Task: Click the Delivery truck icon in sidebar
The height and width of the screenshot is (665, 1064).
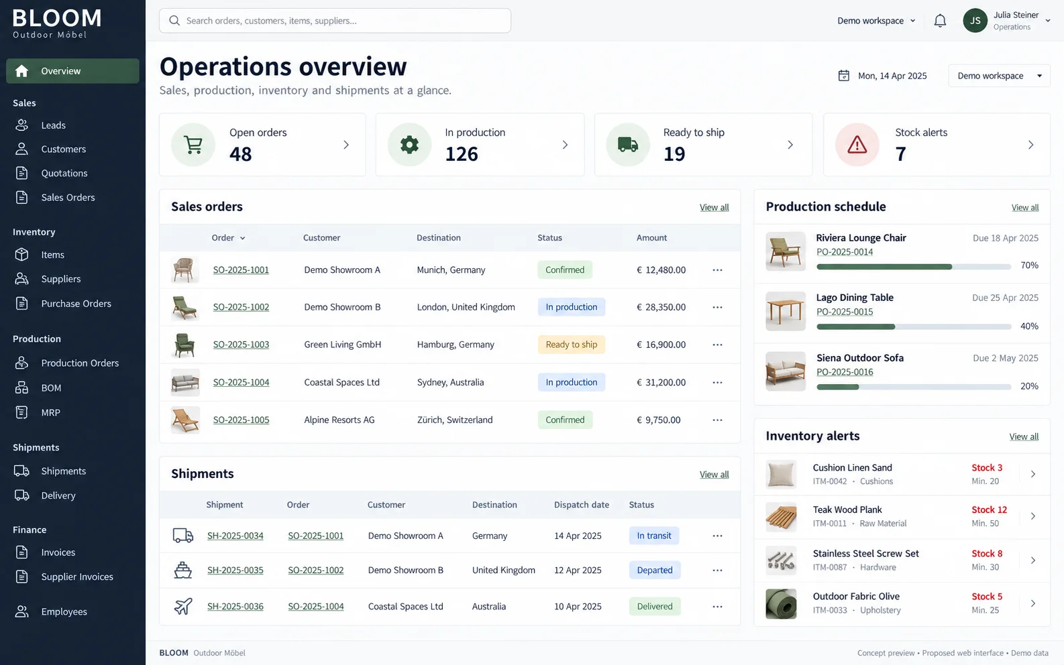Action: pos(22,495)
